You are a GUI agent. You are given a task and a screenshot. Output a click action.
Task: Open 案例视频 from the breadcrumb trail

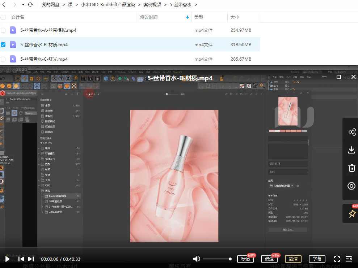point(152,5)
